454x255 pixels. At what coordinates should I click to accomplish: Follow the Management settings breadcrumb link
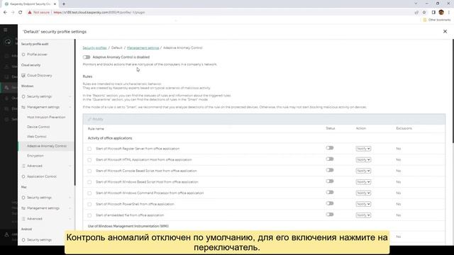coord(143,47)
